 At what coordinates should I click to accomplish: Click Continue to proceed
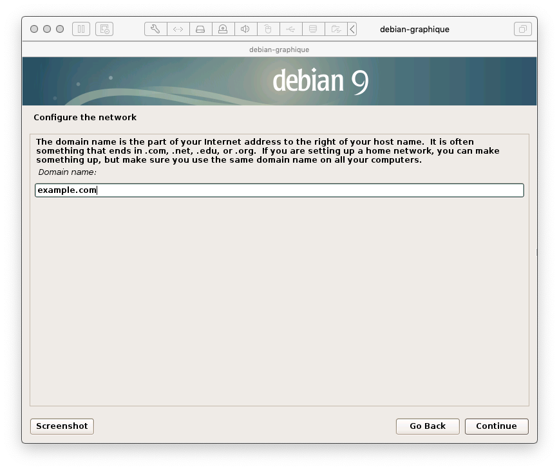[497, 426]
